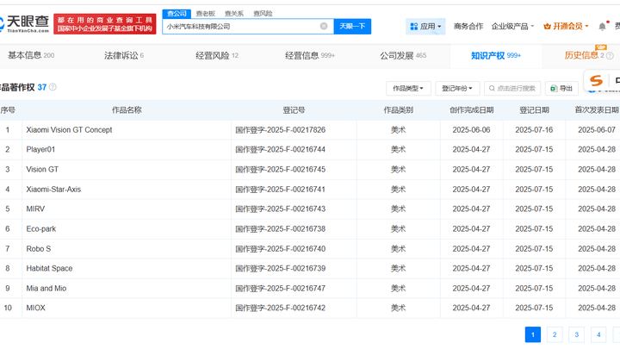Clear the search box with the X icon
The image size is (620, 349).
[x=324, y=26]
